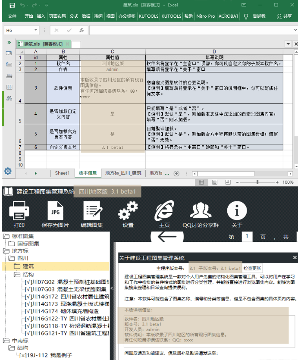
Task: Click the 打印 print icon
Action: [19, 214]
